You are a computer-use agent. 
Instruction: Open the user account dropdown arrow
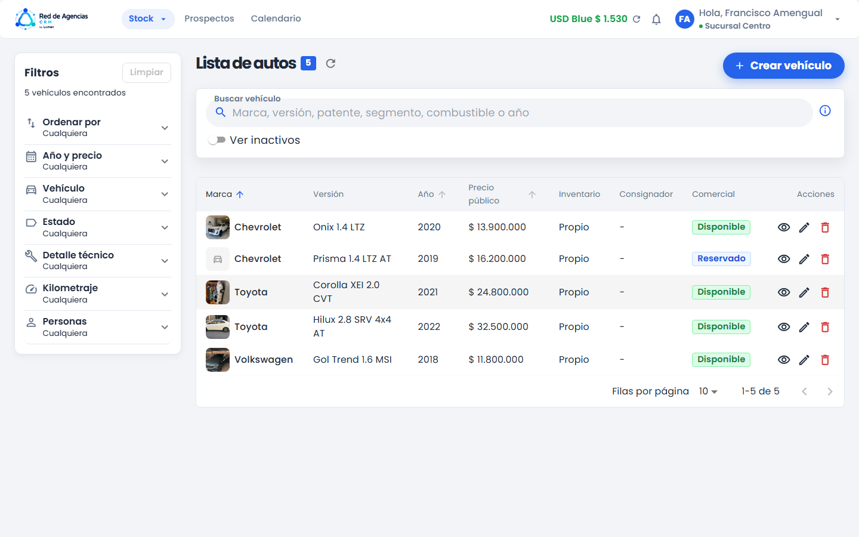pos(838,19)
